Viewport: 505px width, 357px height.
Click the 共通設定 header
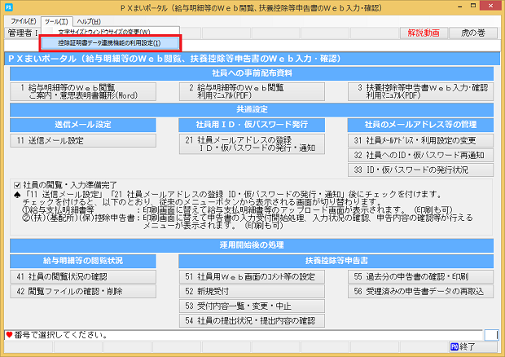click(x=252, y=109)
